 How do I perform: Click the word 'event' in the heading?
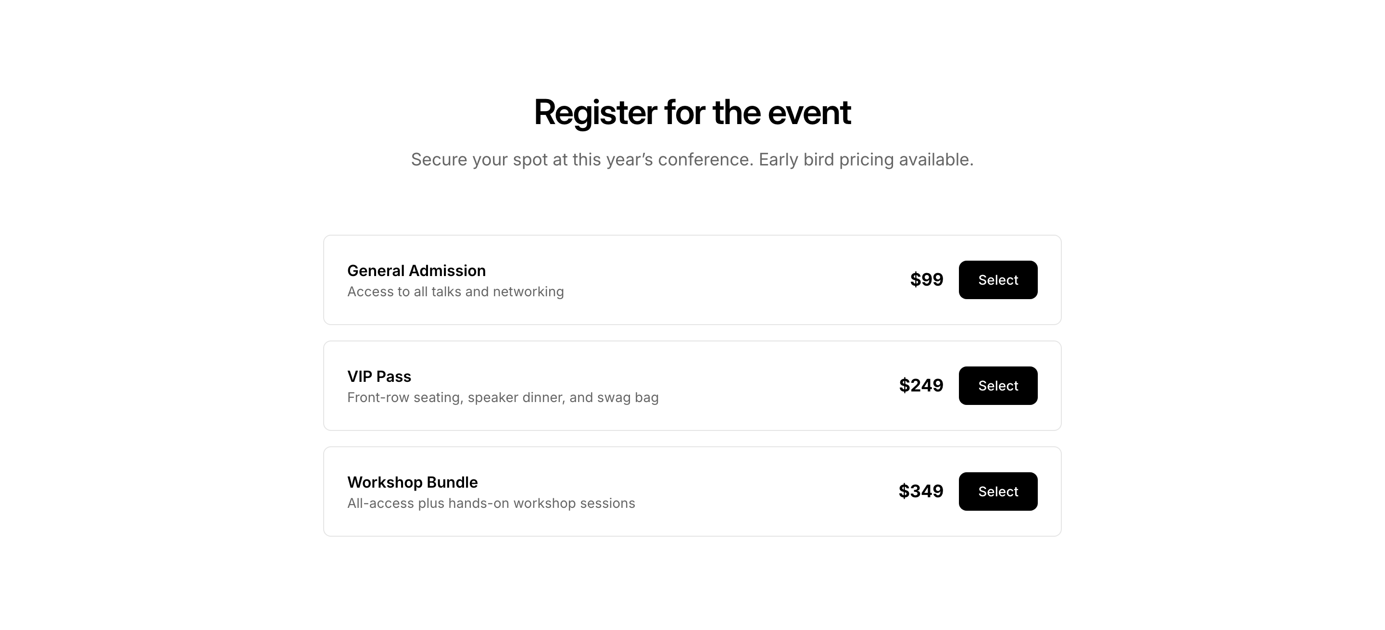pos(809,113)
